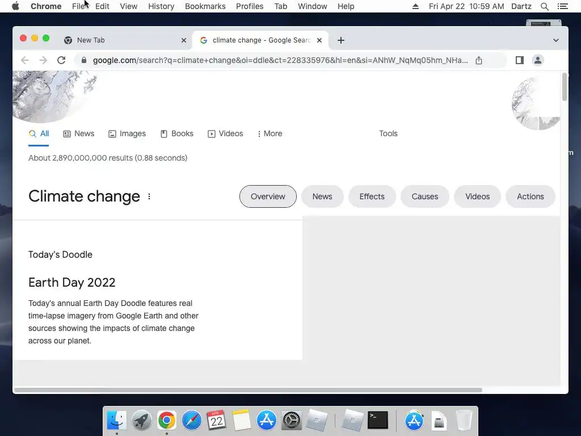Switch to Videos search filter tab
The image size is (581, 436).
pyautogui.click(x=225, y=133)
